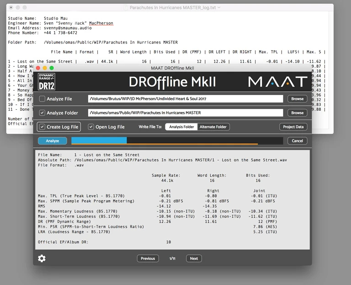Image resolution: width=351 pixels, height=285 pixels.
Task: Go to the Next file result
Action: [194, 258]
